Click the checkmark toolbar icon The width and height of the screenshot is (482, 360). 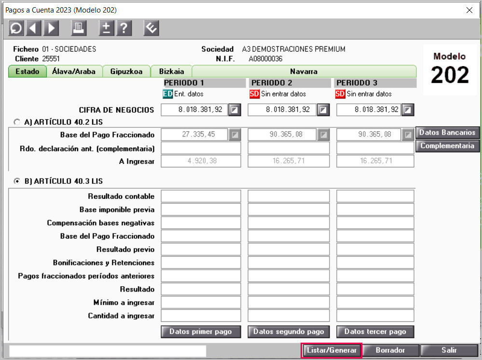(151, 28)
